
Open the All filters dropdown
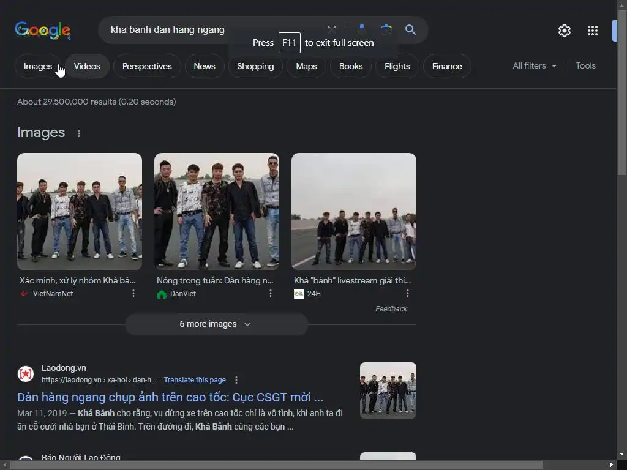(534, 66)
